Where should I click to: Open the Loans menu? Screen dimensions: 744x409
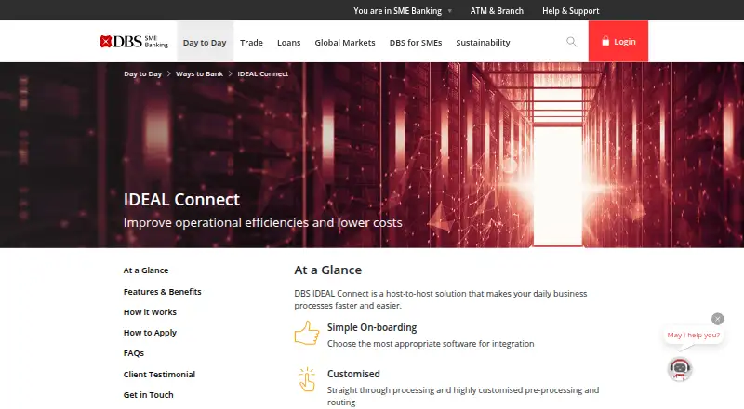pos(288,42)
